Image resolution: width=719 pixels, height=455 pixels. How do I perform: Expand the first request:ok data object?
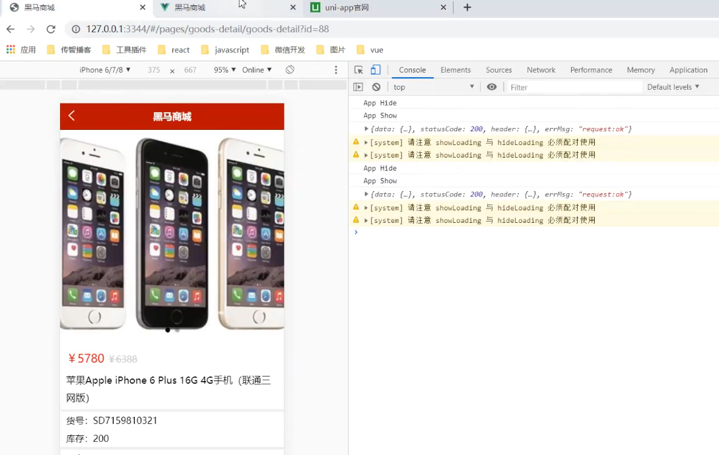[x=366, y=129]
